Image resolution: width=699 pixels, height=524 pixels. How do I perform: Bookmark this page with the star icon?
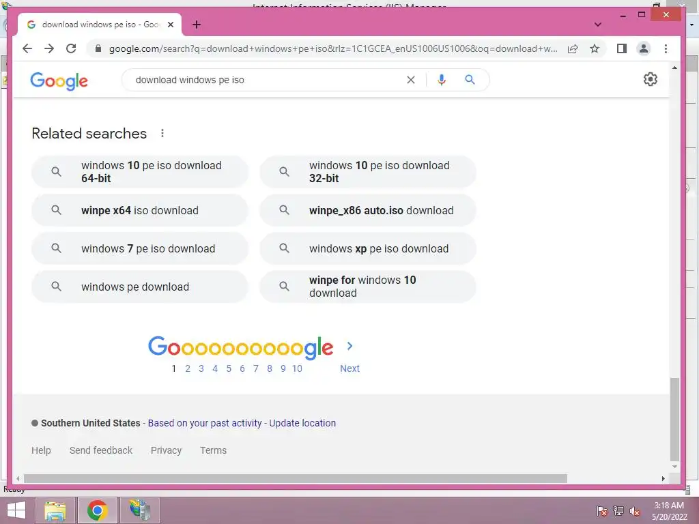click(595, 48)
